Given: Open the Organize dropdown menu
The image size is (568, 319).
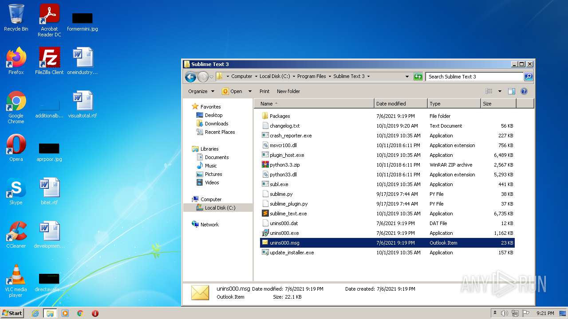Looking at the screenshot, I should pyautogui.click(x=201, y=91).
